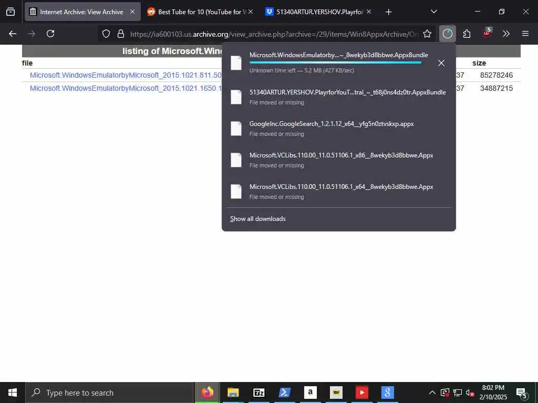The image size is (538, 403).
Task: Open the GoogleInc.GoogleSearch appx download entry
Action: coord(339,129)
